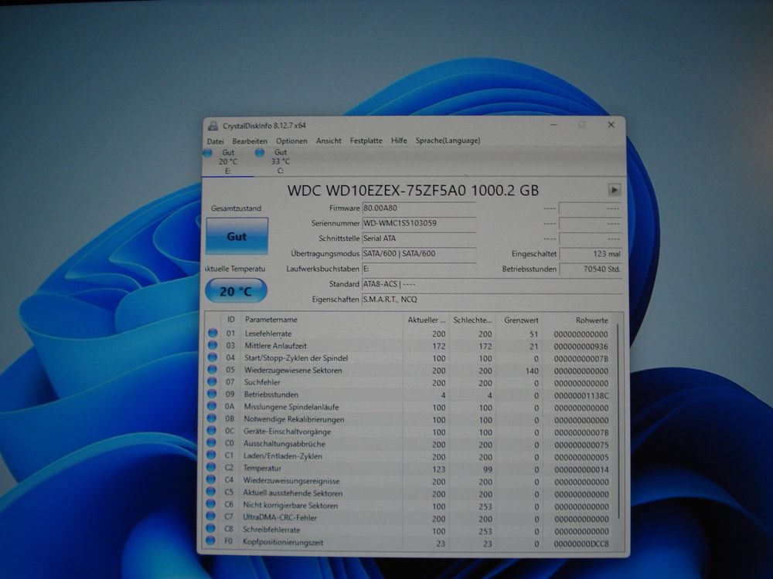This screenshot has width=773, height=579.
Task: Open the Bearbeiten menu
Action: [x=250, y=141]
